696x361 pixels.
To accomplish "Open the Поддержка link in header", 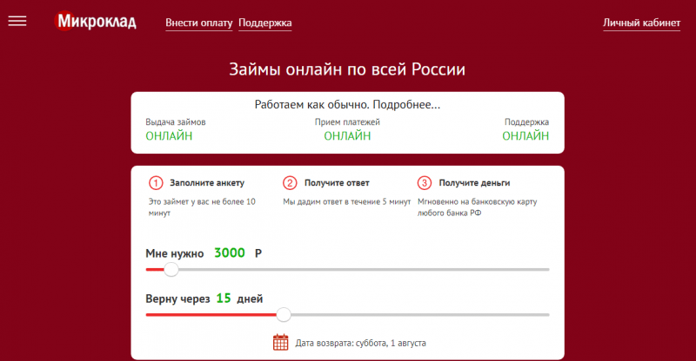I will point(265,23).
